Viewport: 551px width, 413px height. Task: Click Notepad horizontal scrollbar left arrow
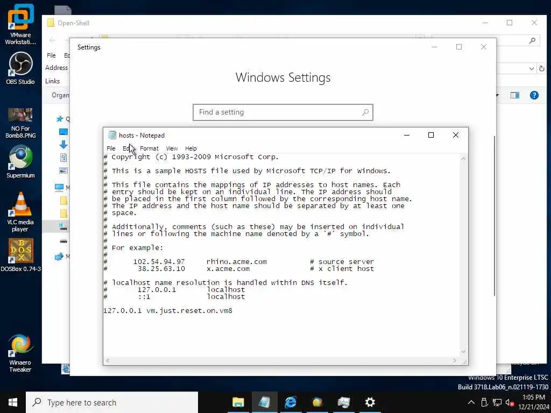coord(108,361)
